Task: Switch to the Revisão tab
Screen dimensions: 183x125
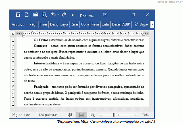Action: coord(95,24)
